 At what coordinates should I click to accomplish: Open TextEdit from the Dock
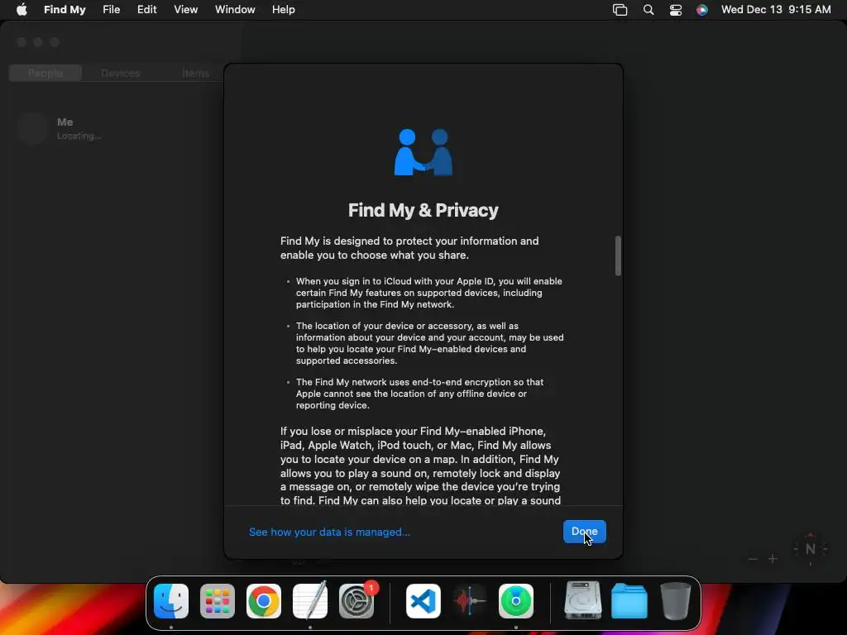coord(310,600)
